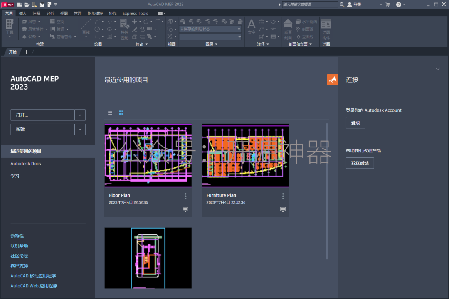Viewport: 449px width, 299px height.
Task: Select the 管道管件 pipe fitting tool
Action: (63, 37)
